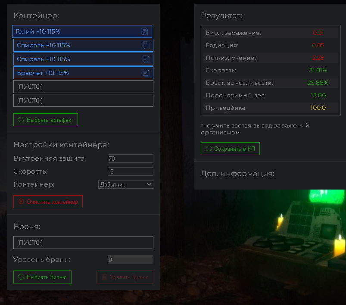Focus the Уровень брони input field
The width and height of the screenshot is (346, 305).
[x=131, y=260]
